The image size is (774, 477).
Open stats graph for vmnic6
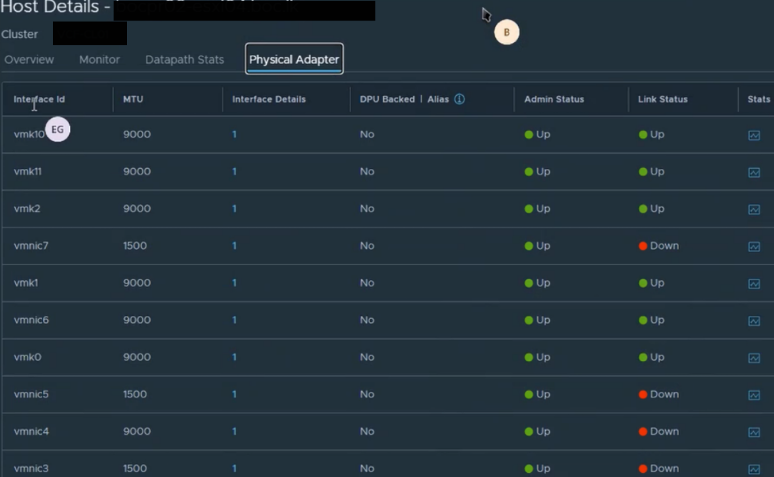[x=754, y=321]
